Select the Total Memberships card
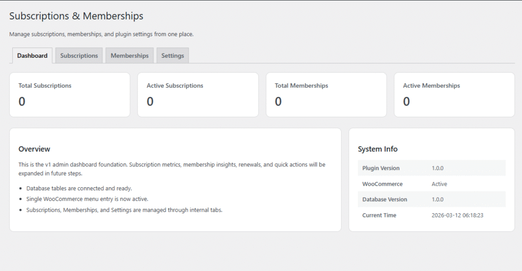The height and width of the screenshot is (271, 522). [326, 94]
